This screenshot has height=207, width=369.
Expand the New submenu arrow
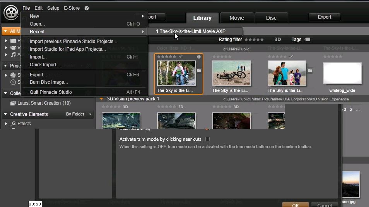point(143,16)
